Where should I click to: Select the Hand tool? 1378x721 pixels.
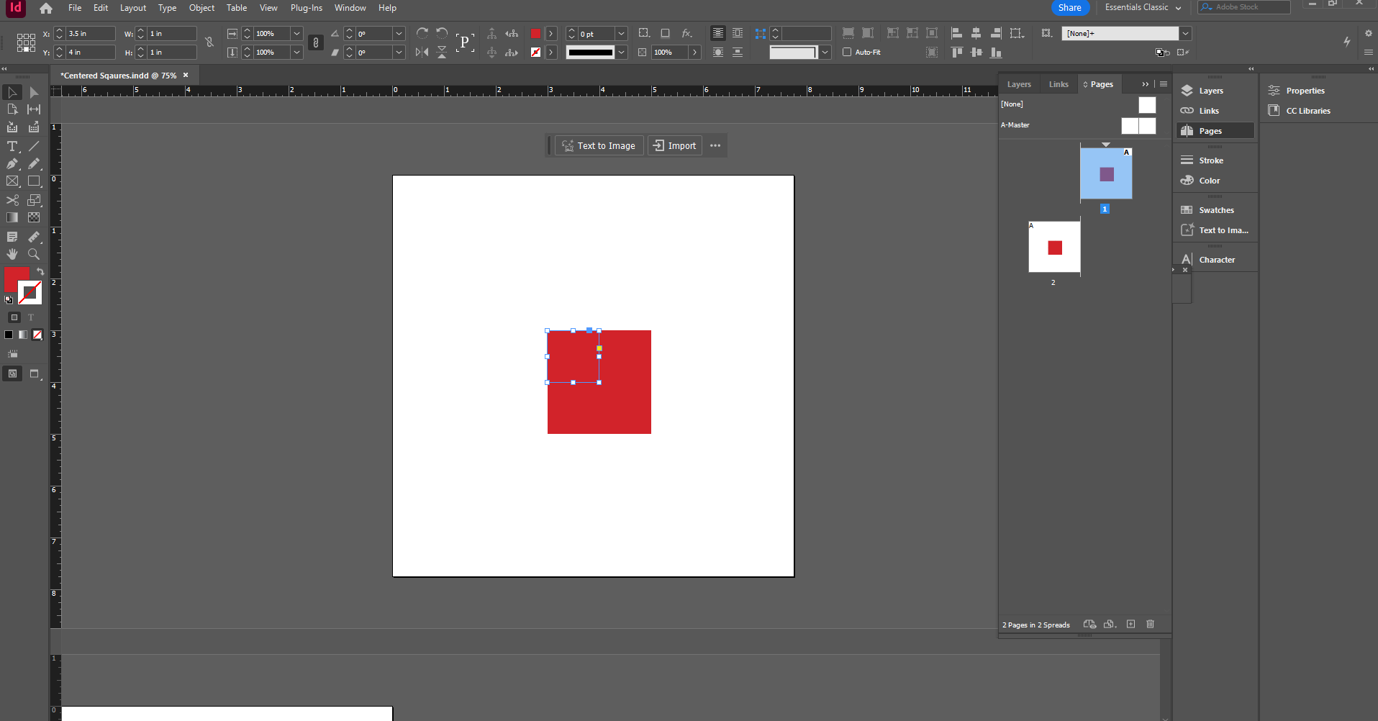pyautogui.click(x=12, y=254)
